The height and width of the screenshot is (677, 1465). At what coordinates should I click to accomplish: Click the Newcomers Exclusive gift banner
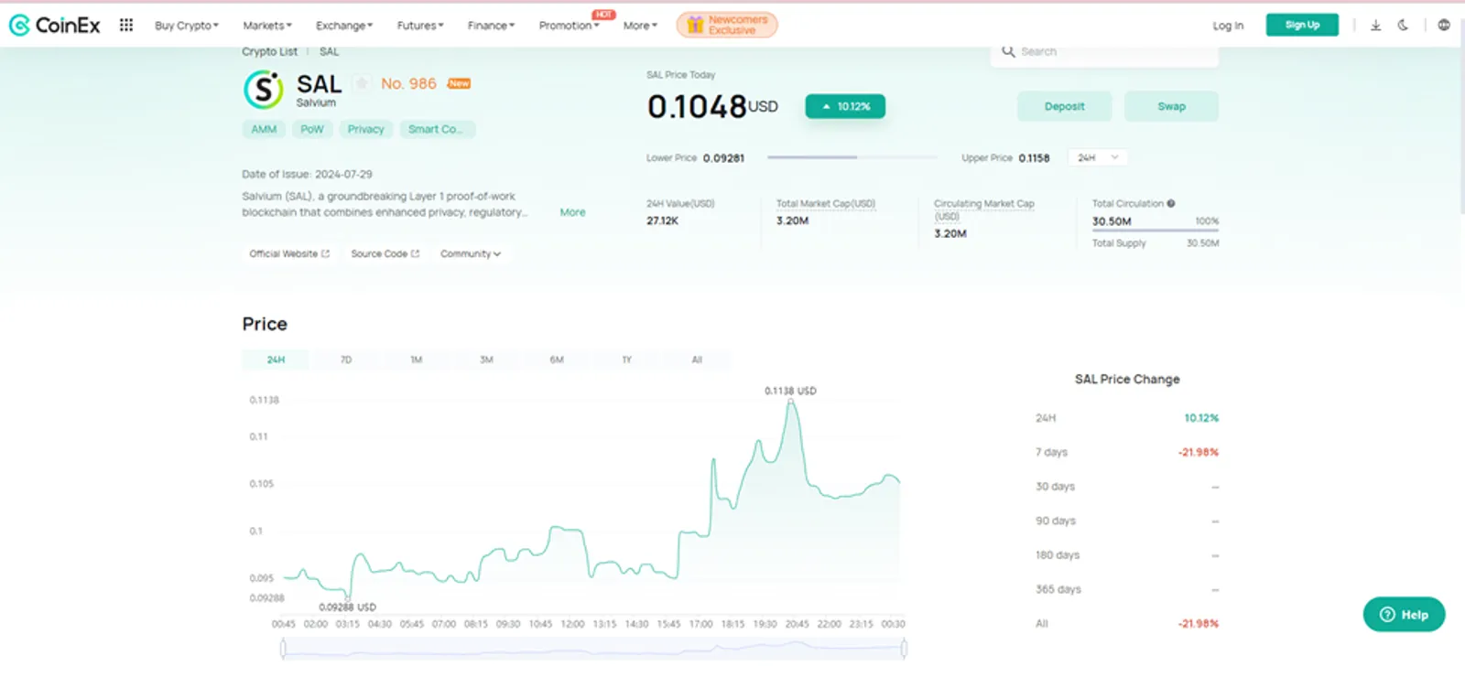[x=727, y=25]
